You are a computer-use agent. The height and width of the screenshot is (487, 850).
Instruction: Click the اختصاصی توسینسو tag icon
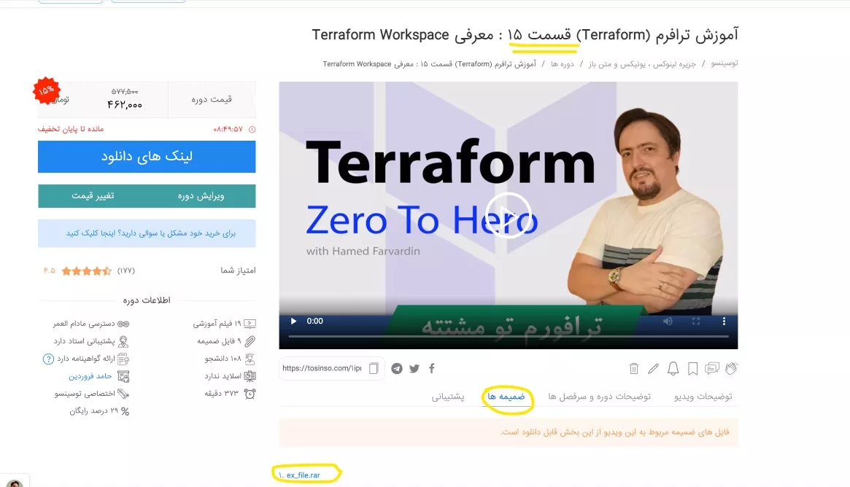tap(123, 394)
